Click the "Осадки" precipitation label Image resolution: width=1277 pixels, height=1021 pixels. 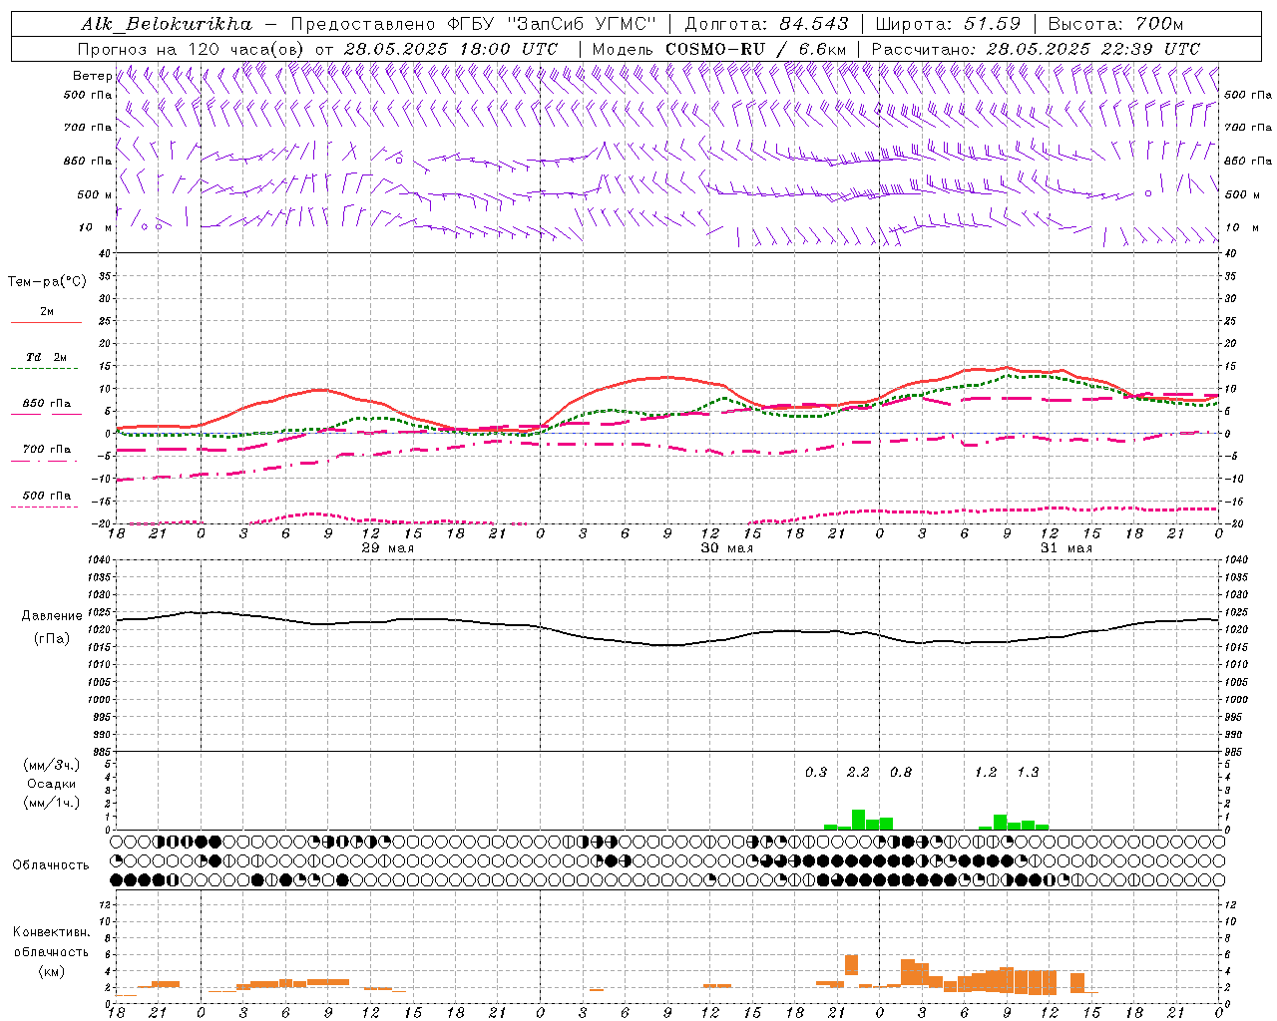51,784
